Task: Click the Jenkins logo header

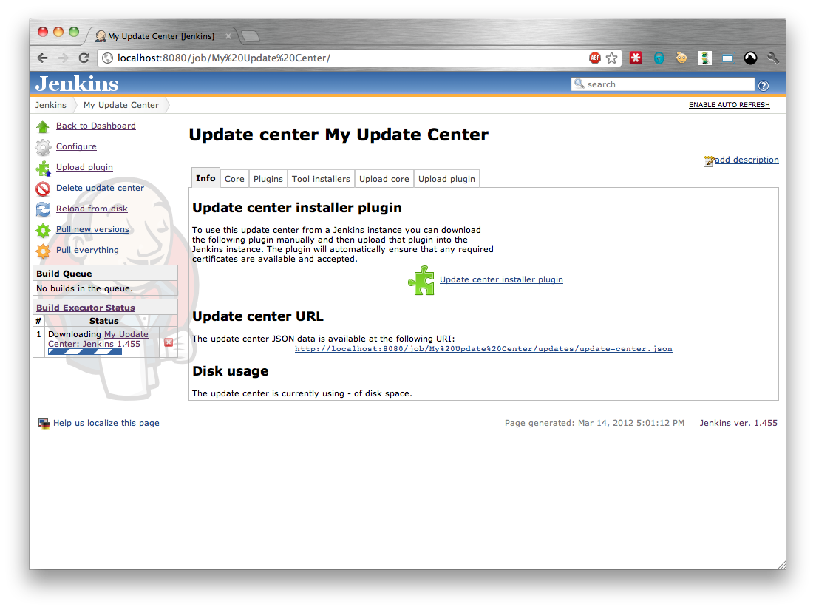Action: point(77,84)
